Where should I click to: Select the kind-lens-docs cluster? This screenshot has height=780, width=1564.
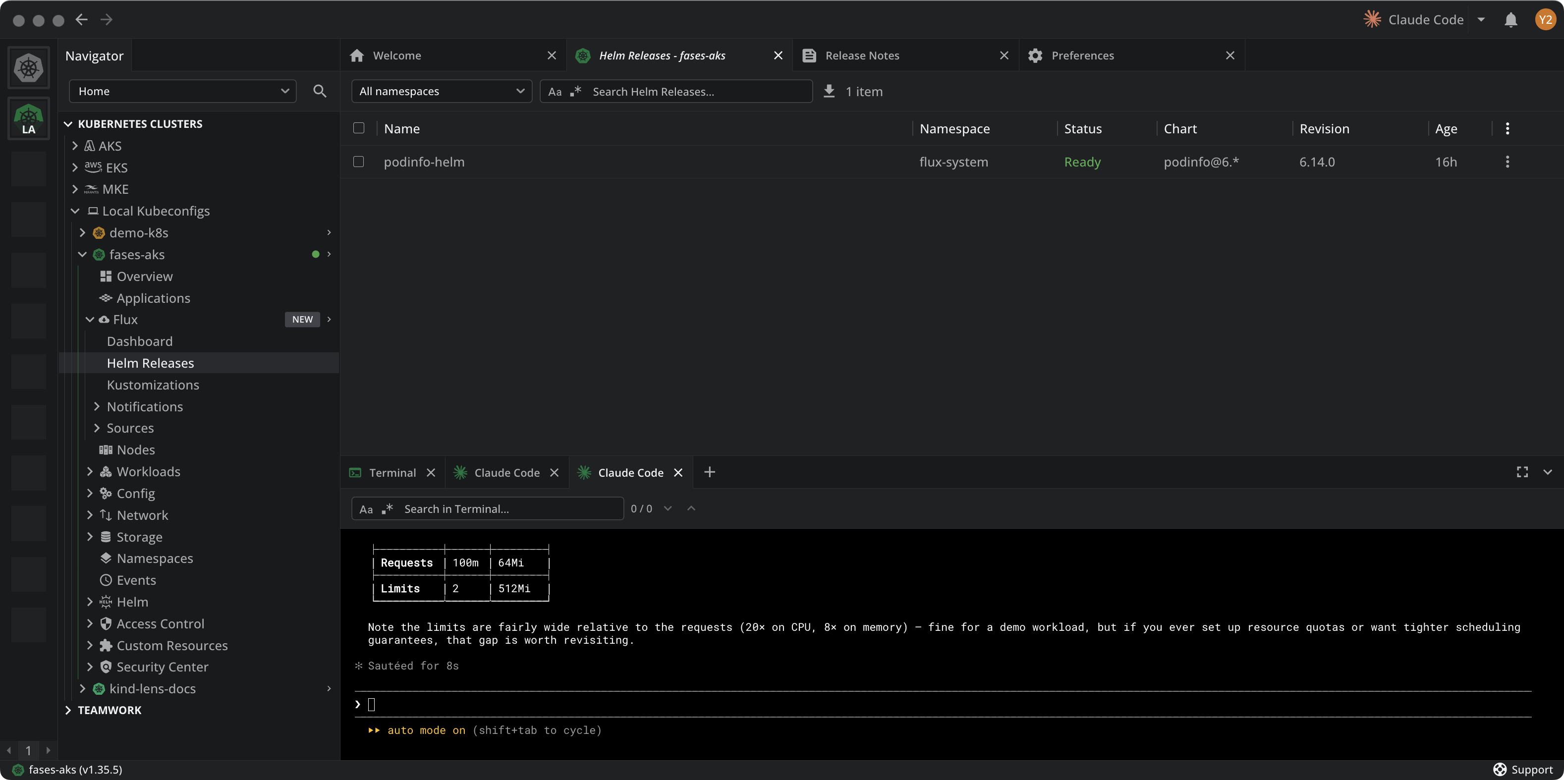tap(152, 688)
